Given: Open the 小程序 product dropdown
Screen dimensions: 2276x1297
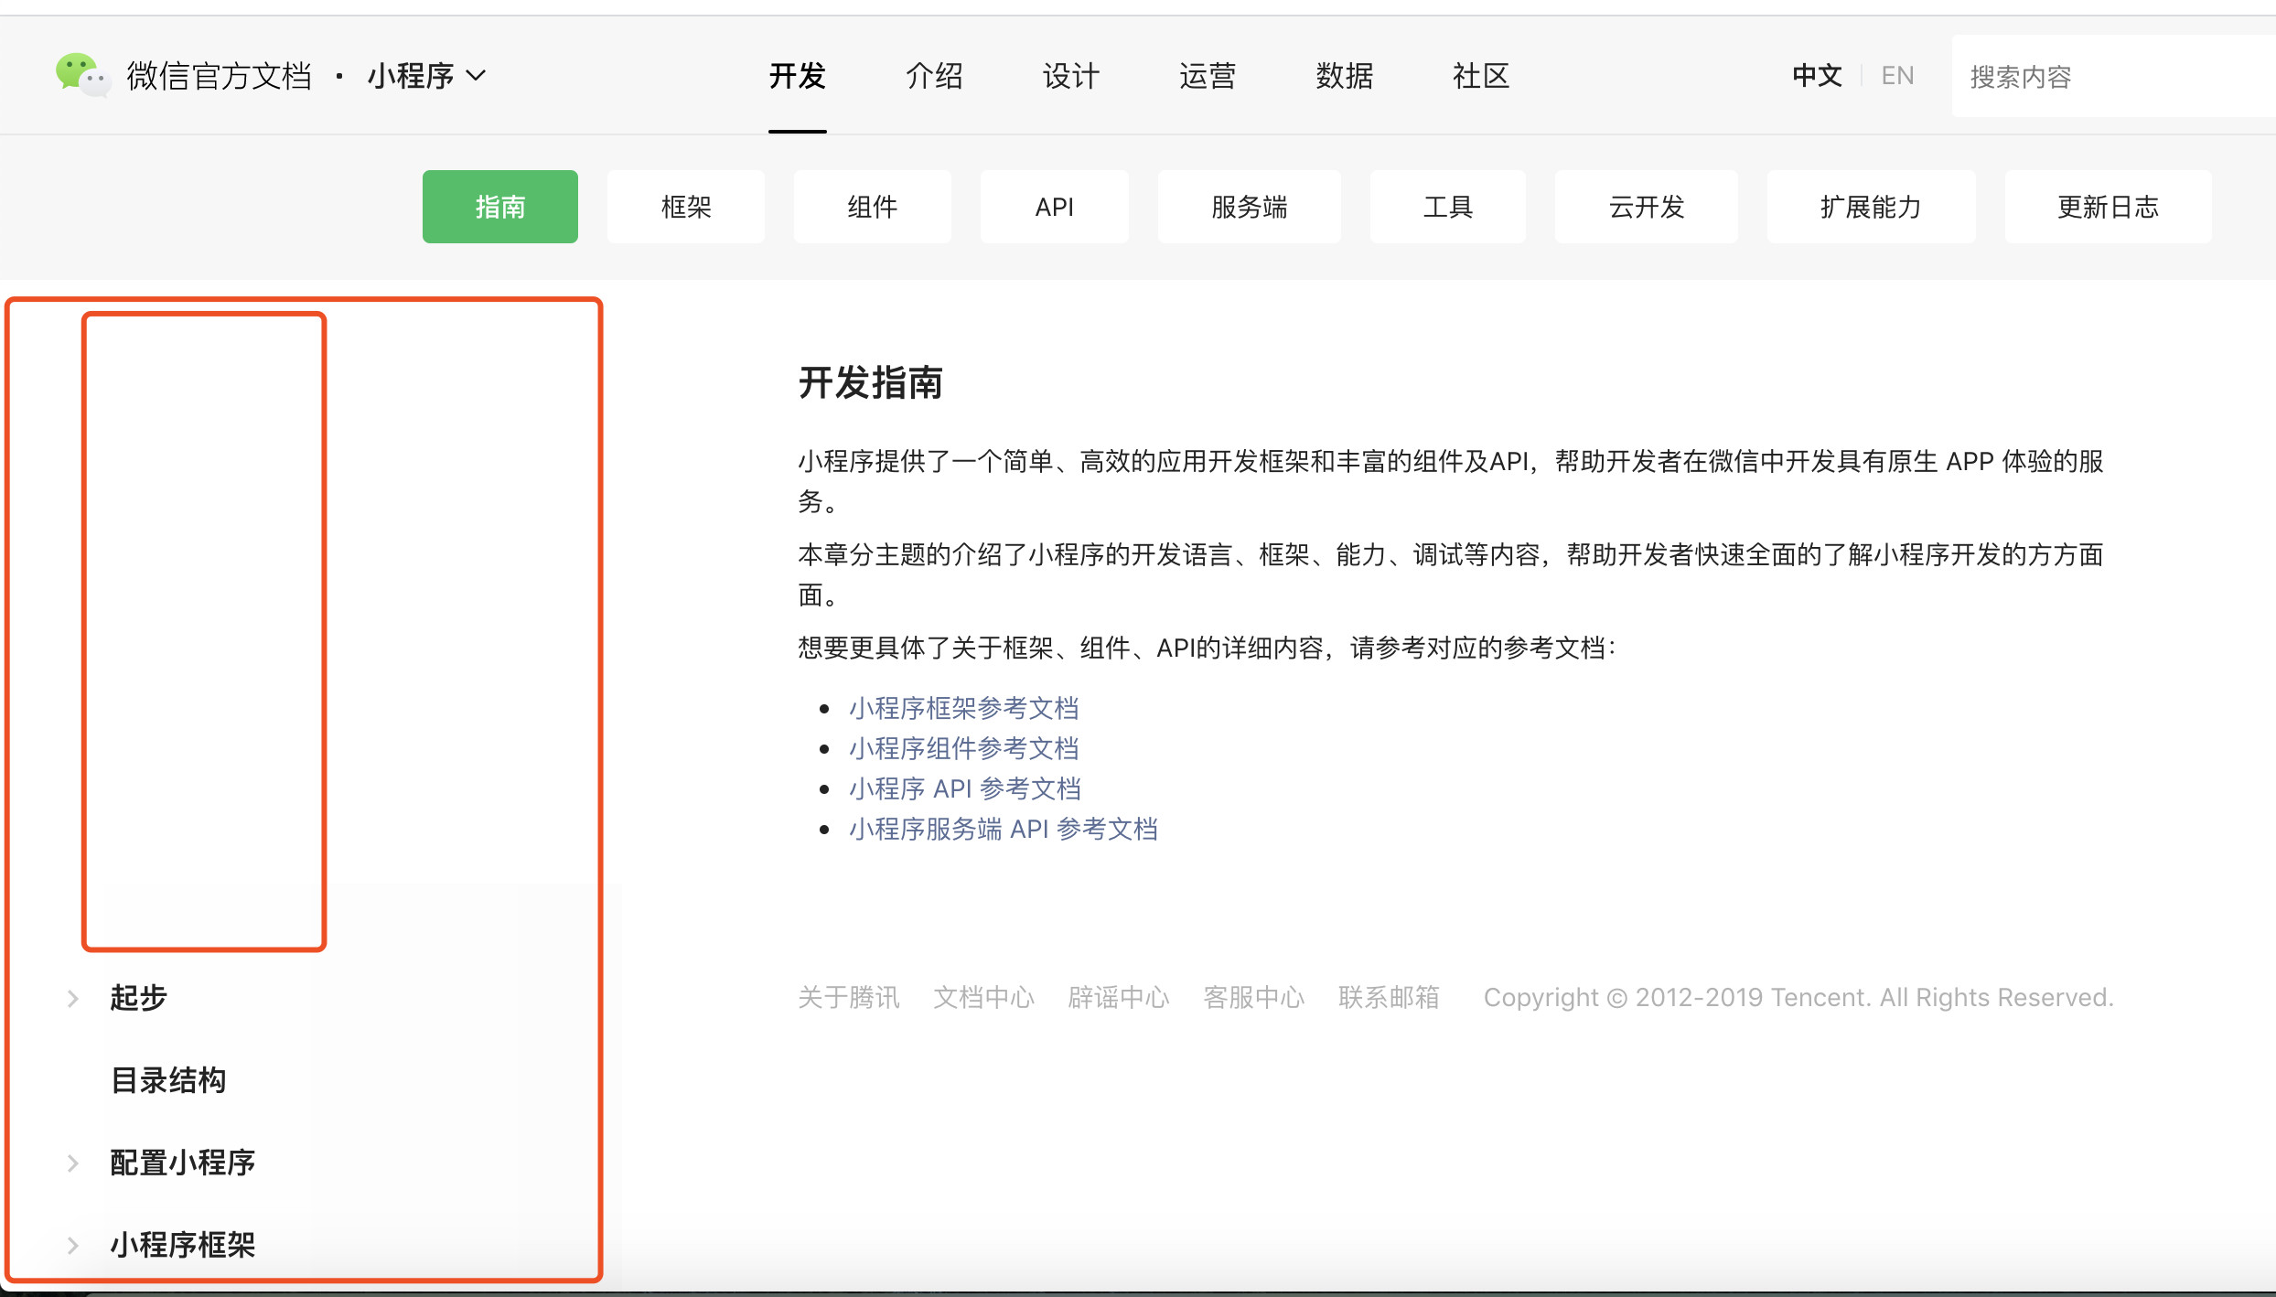Looking at the screenshot, I should click(426, 76).
